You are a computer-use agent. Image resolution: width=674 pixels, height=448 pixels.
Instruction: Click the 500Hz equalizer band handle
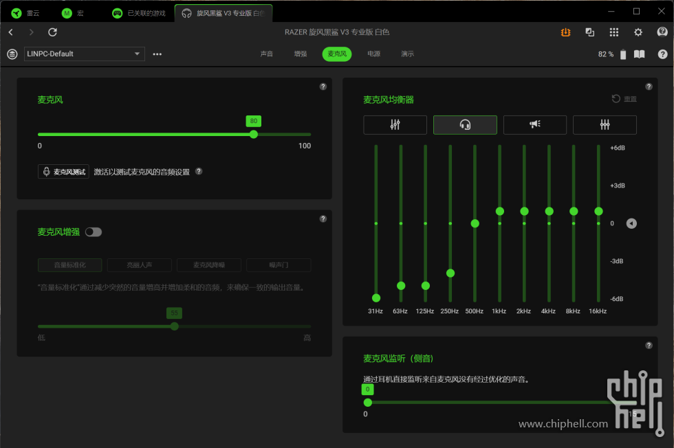475,223
